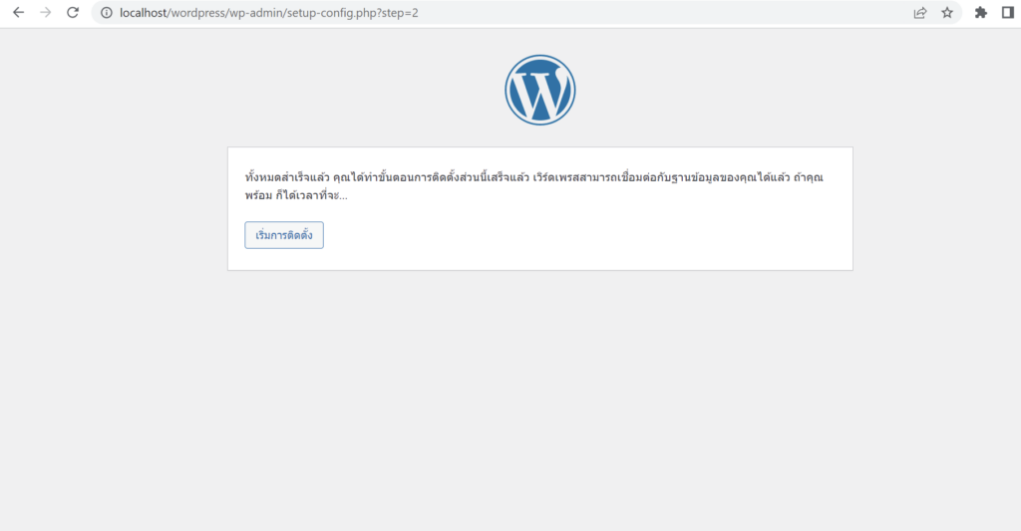
Task: Click the gray margin right of the panel
Action: point(935,209)
